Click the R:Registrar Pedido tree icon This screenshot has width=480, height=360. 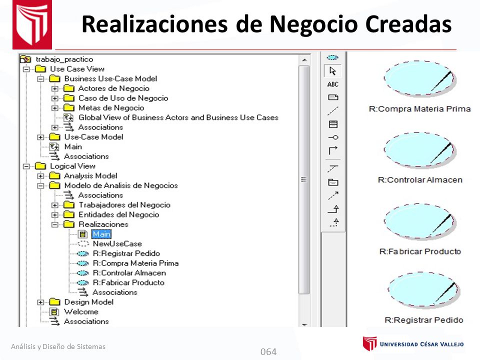[82, 254]
